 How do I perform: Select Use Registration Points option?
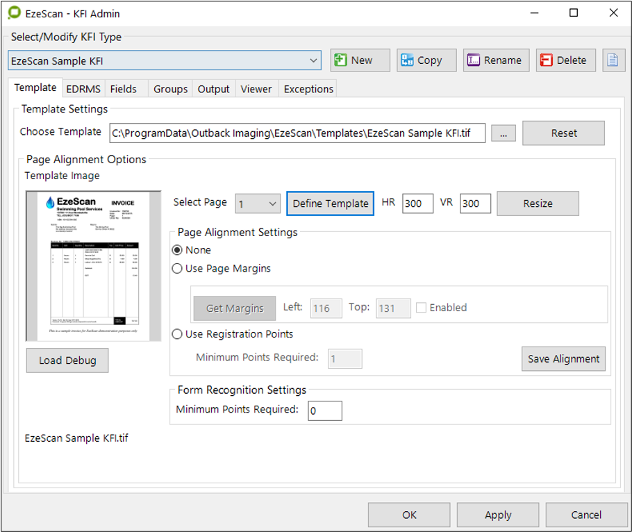pyautogui.click(x=178, y=334)
